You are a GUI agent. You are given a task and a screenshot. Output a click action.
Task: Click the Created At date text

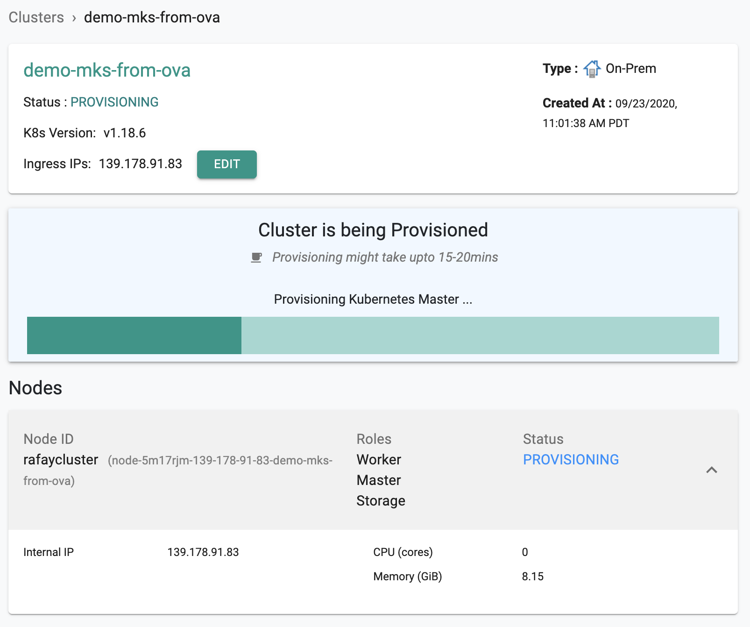610,113
